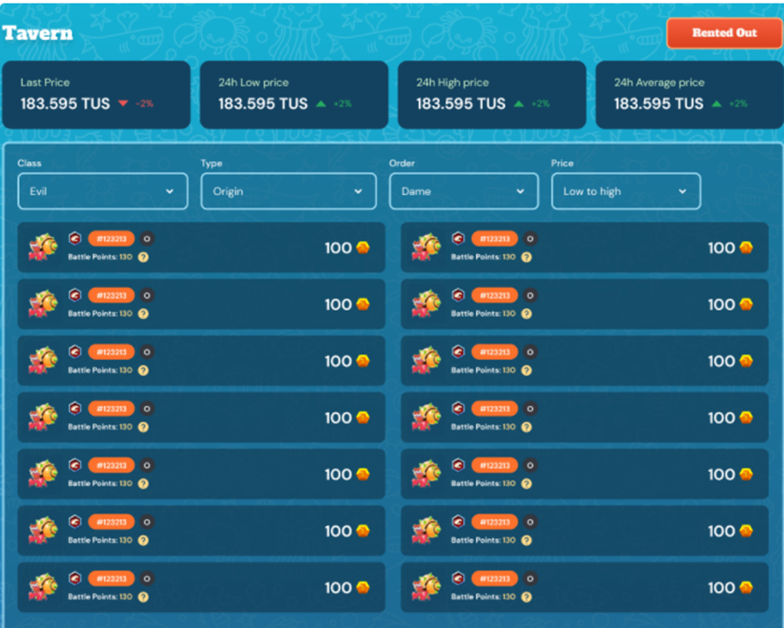Click the -2% change on Last Price
This screenshot has width=784, height=628.
point(144,103)
